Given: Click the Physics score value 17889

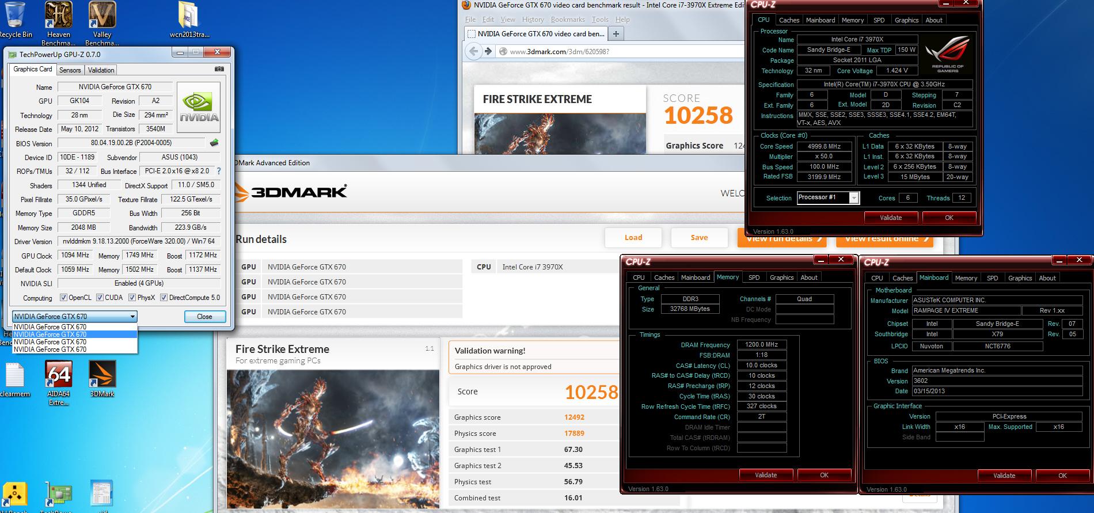Looking at the screenshot, I should click(x=574, y=434).
